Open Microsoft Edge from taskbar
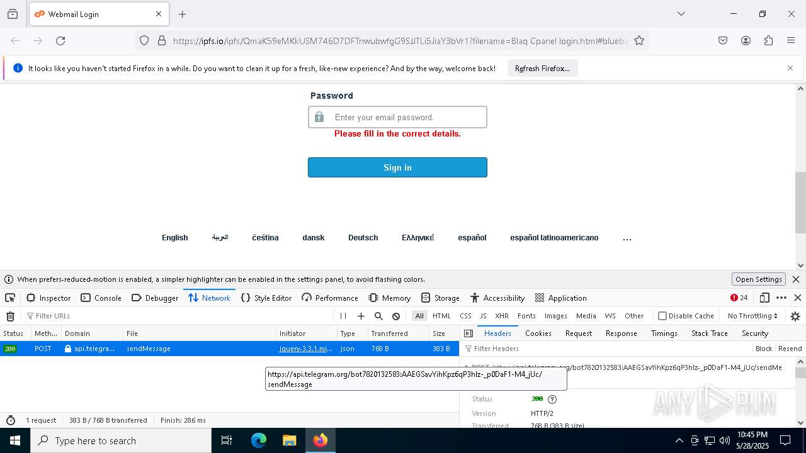The width and height of the screenshot is (806, 453). [x=259, y=440]
